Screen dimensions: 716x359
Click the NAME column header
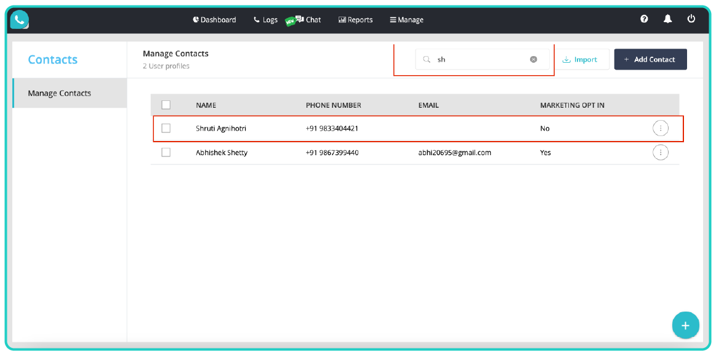[x=206, y=105]
